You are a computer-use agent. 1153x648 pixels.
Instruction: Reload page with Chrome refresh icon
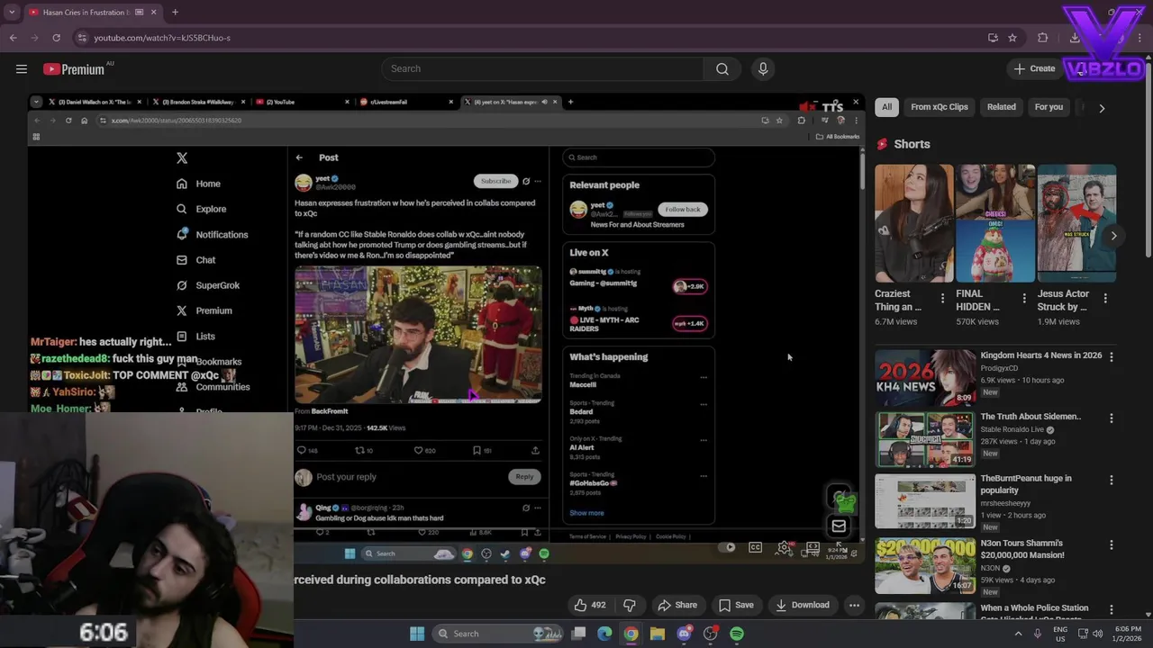tap(56, 38)
